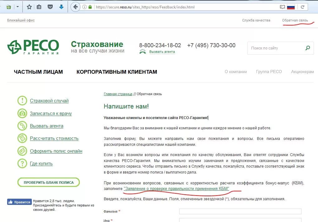Open the Где купить link
The height and width of the screenshot is (222, 318).
pyautogui.click(x=41, y=164)
